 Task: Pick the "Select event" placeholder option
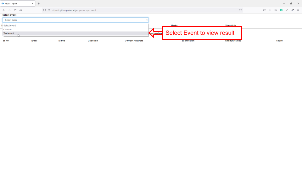(x=10, y=25)
